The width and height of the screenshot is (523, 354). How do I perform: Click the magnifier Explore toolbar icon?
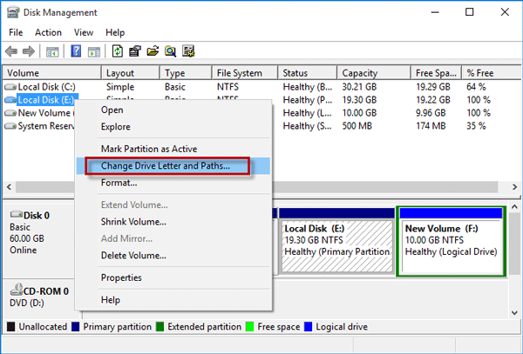coord(169,51)
